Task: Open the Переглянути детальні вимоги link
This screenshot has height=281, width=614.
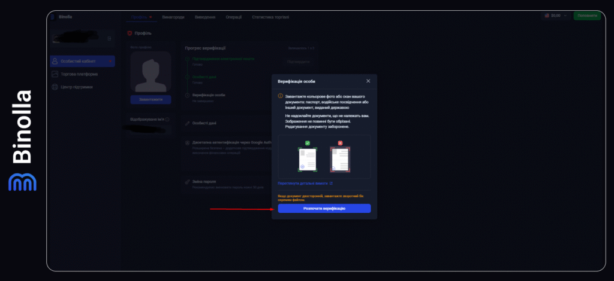Action: coord(305,183)
